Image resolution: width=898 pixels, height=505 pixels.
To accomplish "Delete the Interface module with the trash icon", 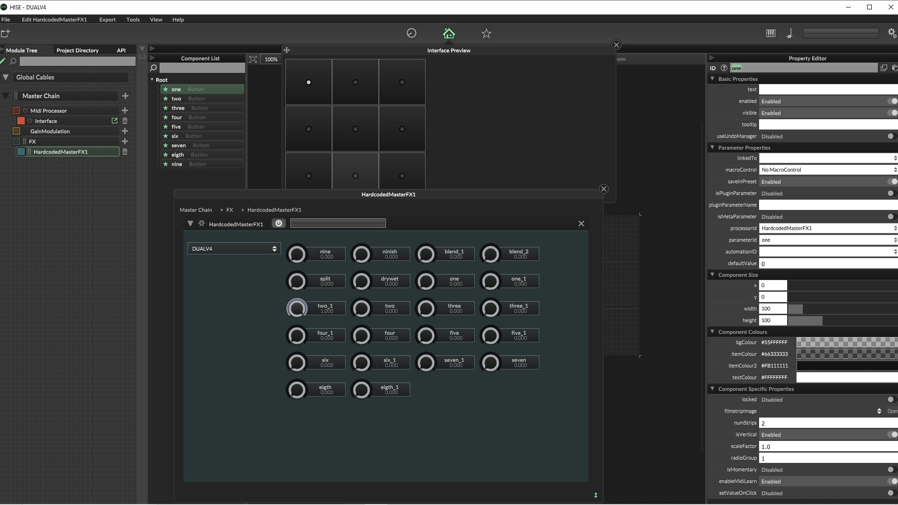I will 125,121.
